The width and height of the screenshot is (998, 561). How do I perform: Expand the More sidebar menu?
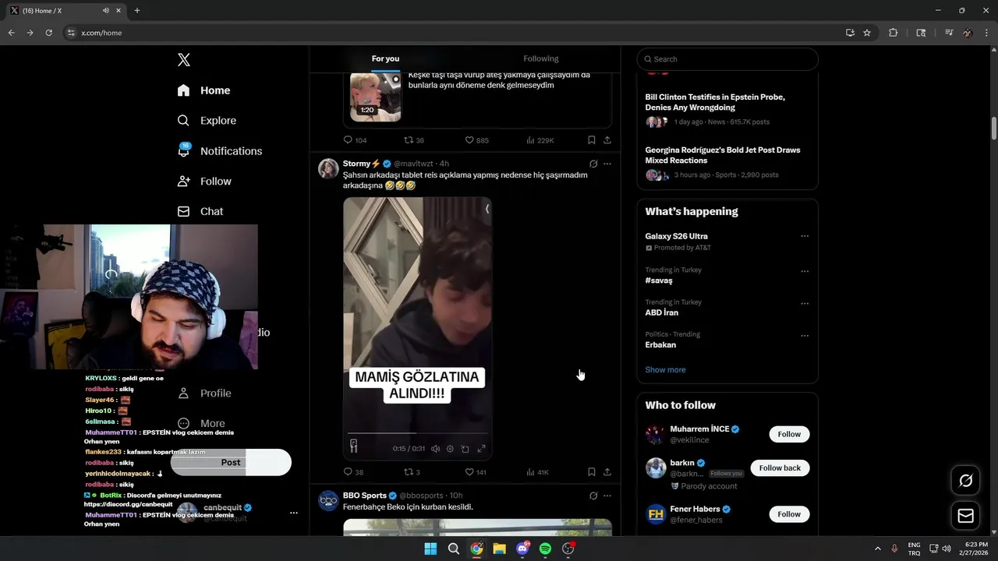[x=201, y=424]
